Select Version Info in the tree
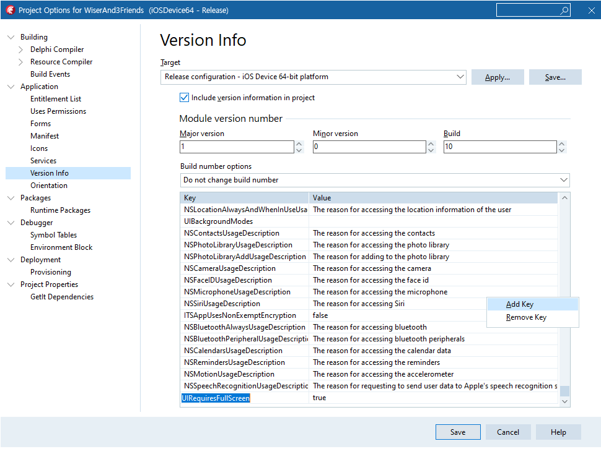Screen dimensions: 601x449 point(68,173)
